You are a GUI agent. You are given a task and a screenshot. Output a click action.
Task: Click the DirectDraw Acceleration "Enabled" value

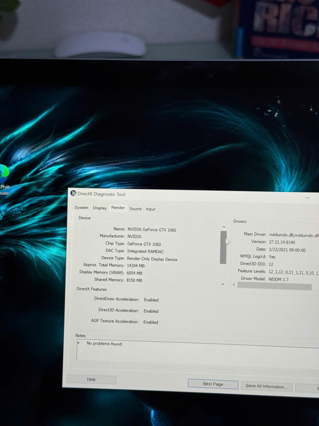coord(151,300)
